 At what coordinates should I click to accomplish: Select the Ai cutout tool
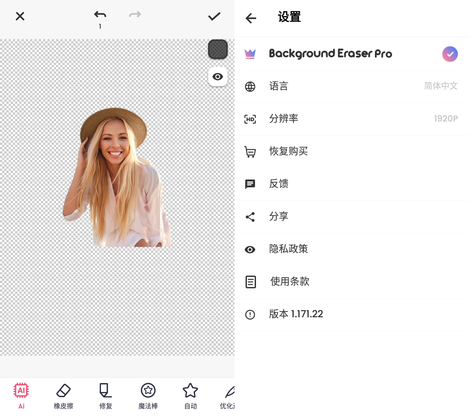(x=21, y=396)
